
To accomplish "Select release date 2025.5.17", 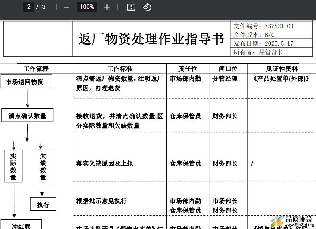I will (x=279, y=43).
